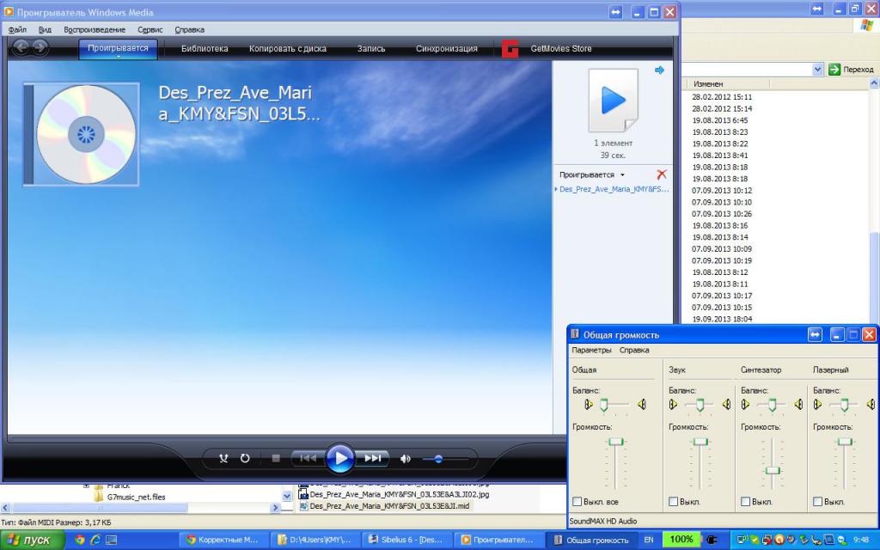Open the address bar dropdown next to Переход

coord(818,70)
